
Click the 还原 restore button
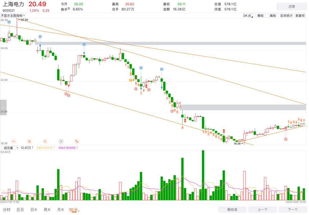[292, 6]
